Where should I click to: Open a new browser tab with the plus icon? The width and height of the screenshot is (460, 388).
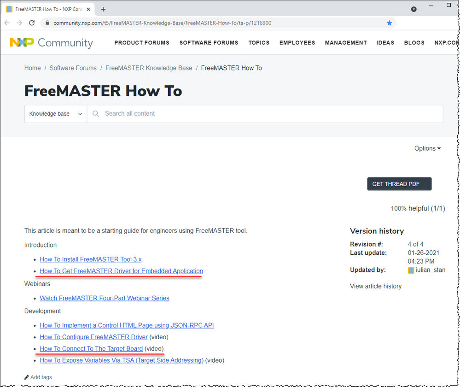(x=103, y=9)
